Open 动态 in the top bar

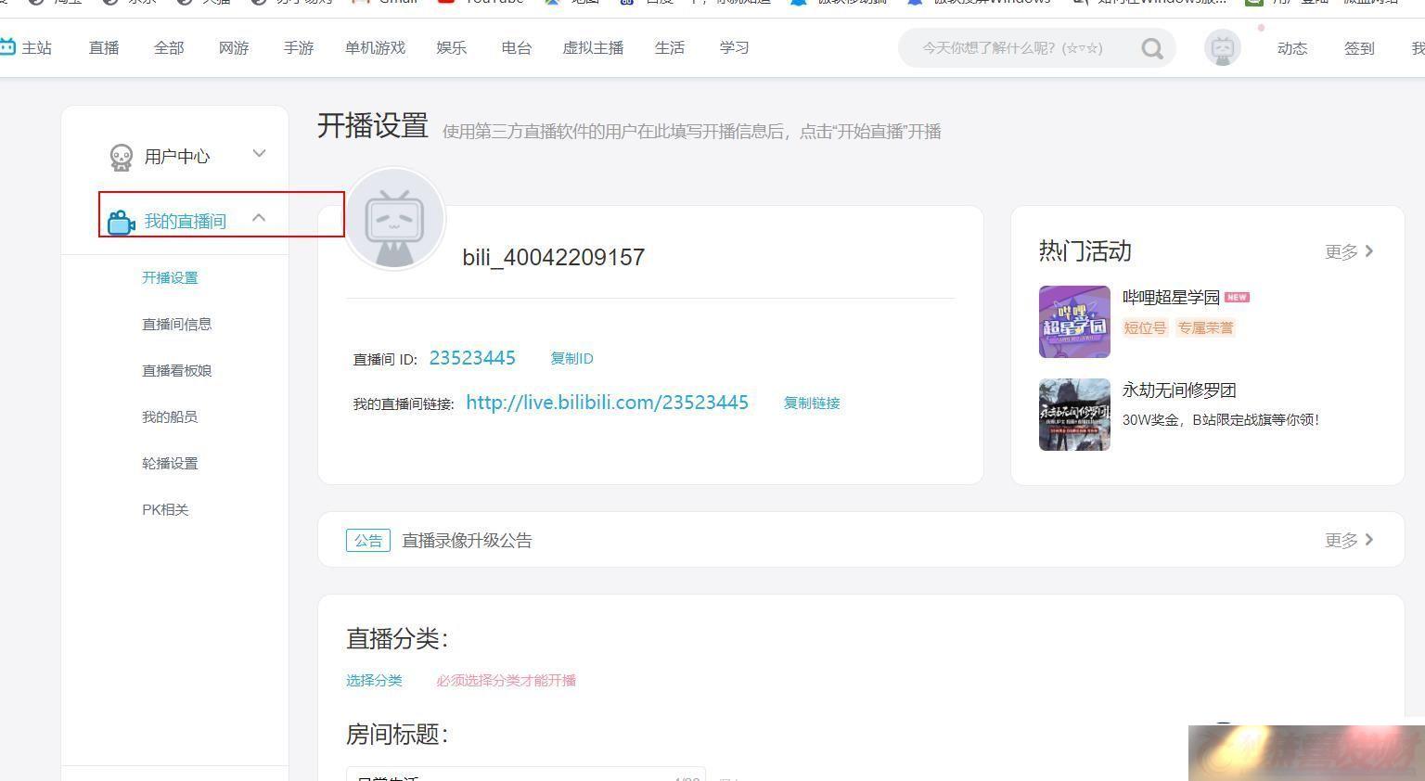click(1291, 48)
